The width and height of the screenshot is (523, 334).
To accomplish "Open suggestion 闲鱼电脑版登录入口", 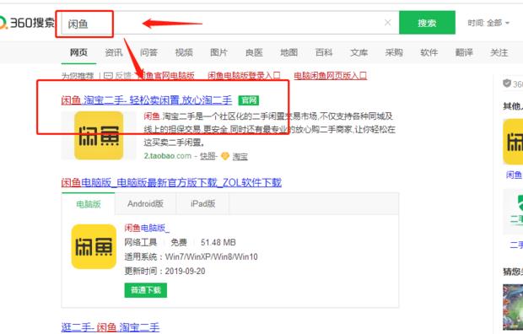I will tap(244, 76).
